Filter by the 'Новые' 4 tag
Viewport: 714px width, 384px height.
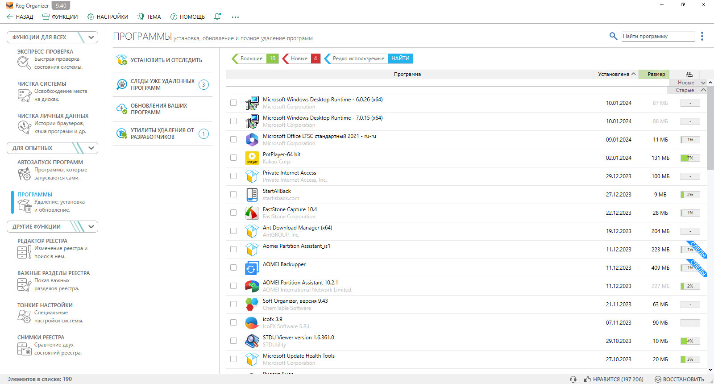point(301,58)
